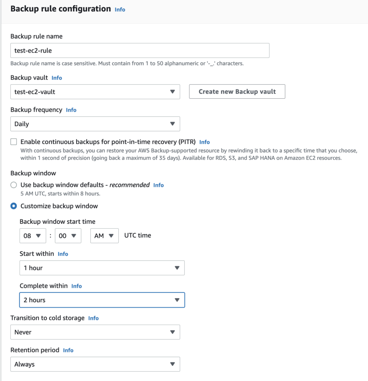The width and height of the screenshot is (368, 381).
Task: Open the hour dropdown showing 08
Action: tap(33, 236)
